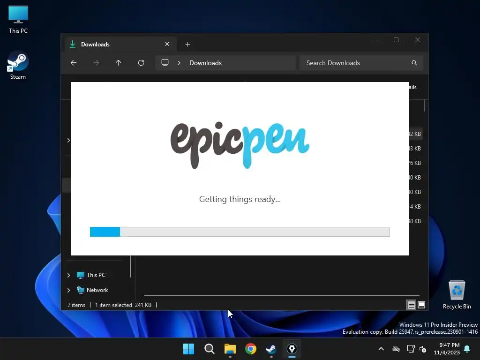Open Epic Pen installer taskbar icon
Image resolution: width=480 pixels, height=360 pixels.
[292, 349]
